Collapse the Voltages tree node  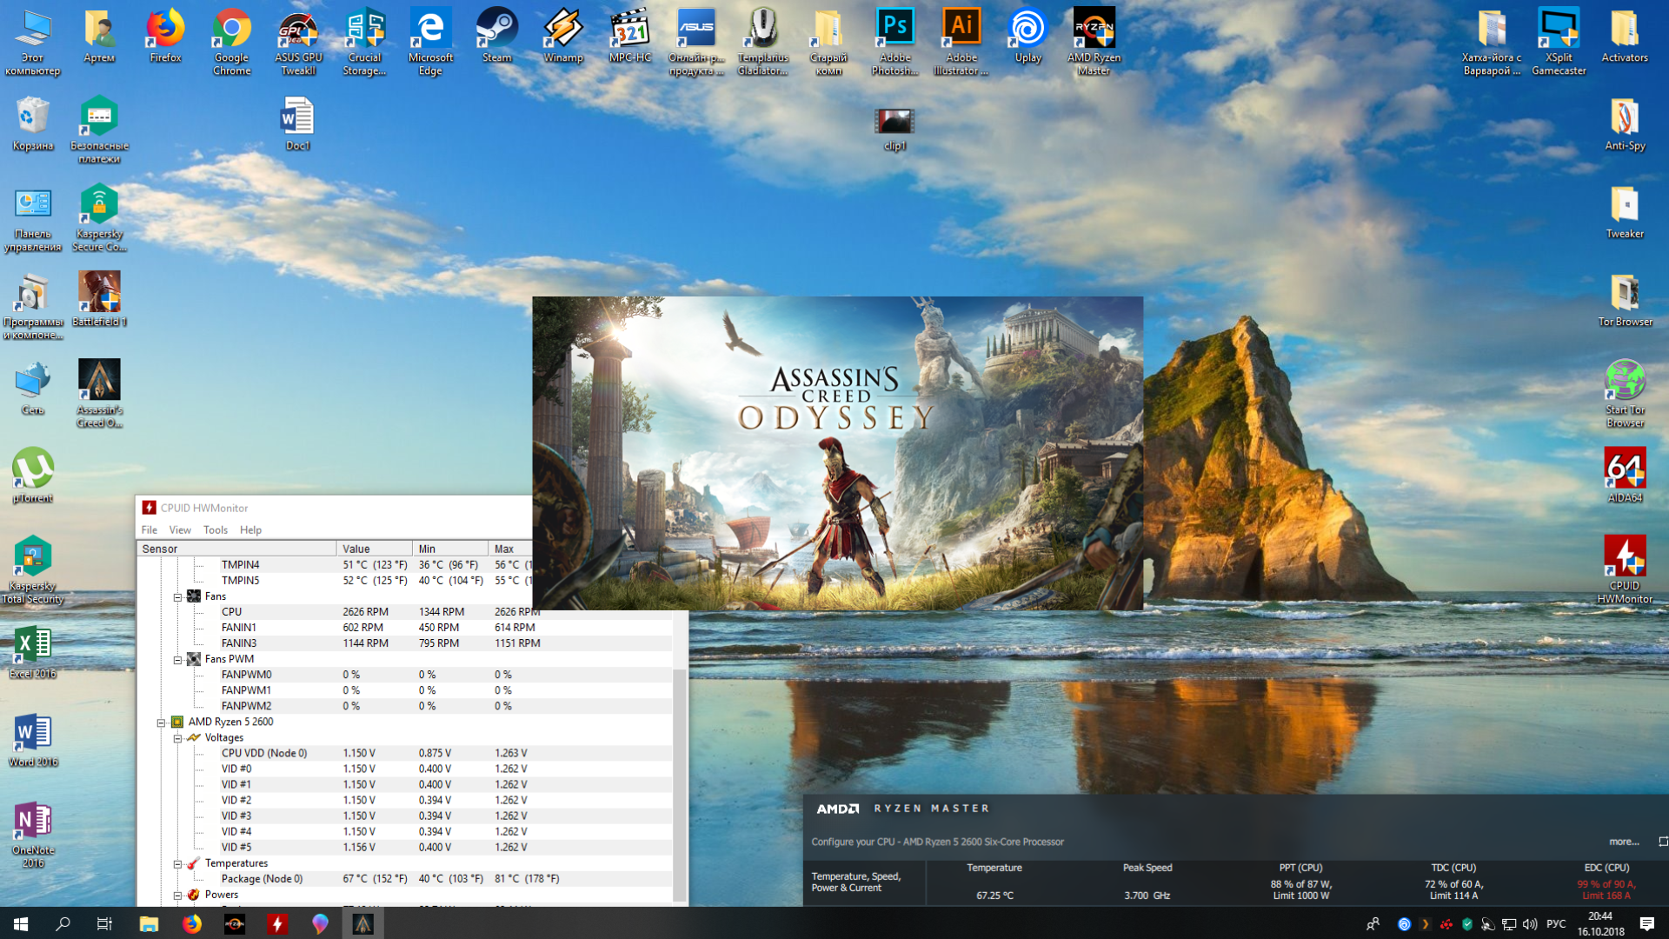[177, 738]
